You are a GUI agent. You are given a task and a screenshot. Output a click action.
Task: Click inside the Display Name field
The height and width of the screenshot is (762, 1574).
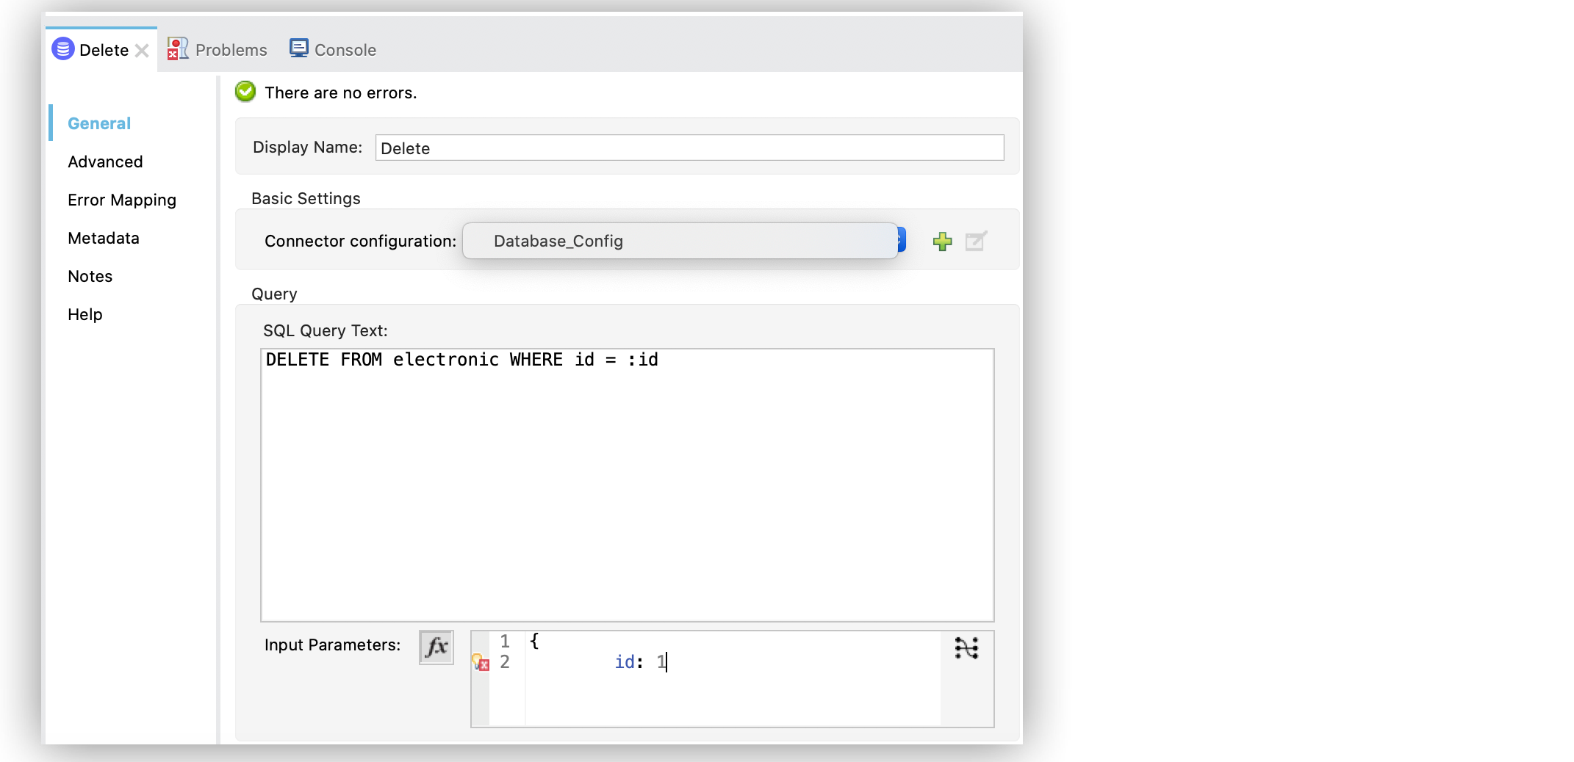pyautogui.click(x=687, y=148)
